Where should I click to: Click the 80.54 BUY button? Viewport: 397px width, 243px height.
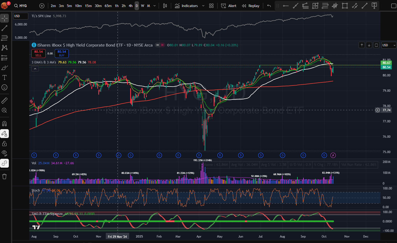pyautogui.click(x=62, y=54)
